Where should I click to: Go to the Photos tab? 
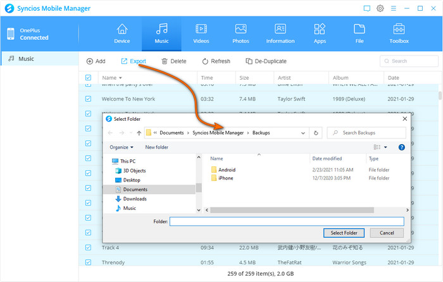240,34
